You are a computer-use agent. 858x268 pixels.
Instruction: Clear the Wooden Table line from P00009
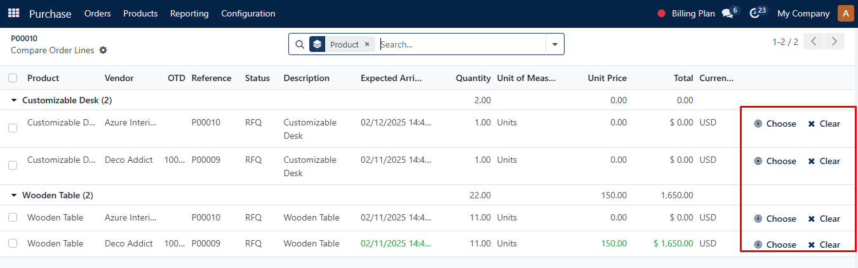(x=824, y=245)
